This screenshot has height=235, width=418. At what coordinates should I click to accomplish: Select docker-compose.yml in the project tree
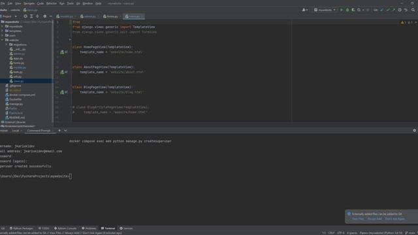[x=22, y=95]
